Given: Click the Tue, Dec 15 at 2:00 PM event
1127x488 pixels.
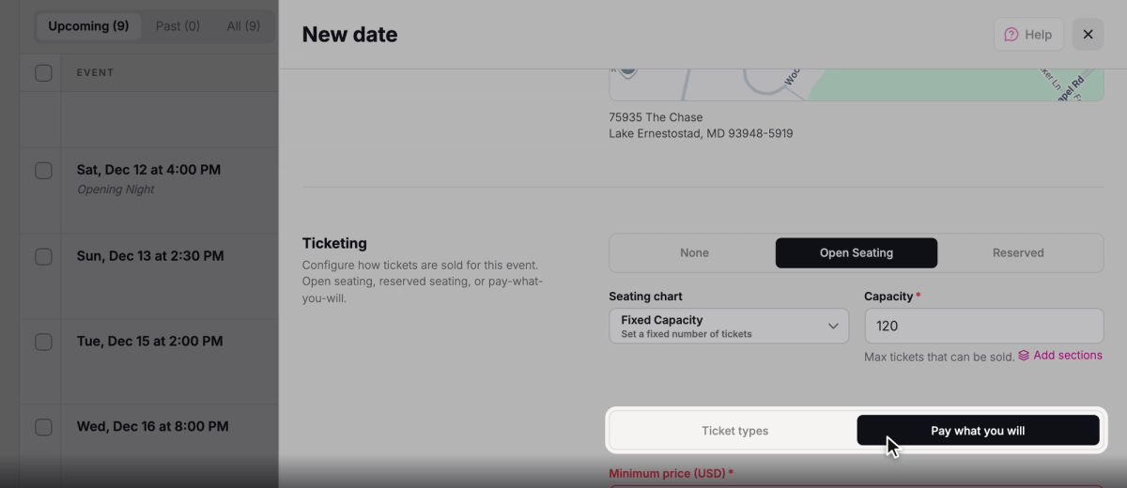Looking at the screenshot, I should pos(149,341).
